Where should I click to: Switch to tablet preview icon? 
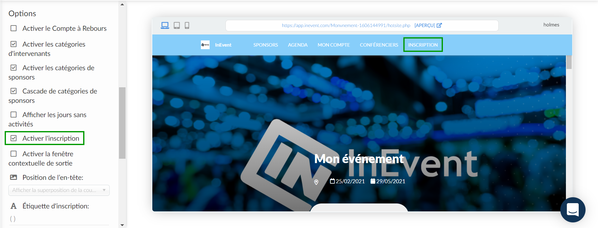pyautogui.click(x=177, y=25)
